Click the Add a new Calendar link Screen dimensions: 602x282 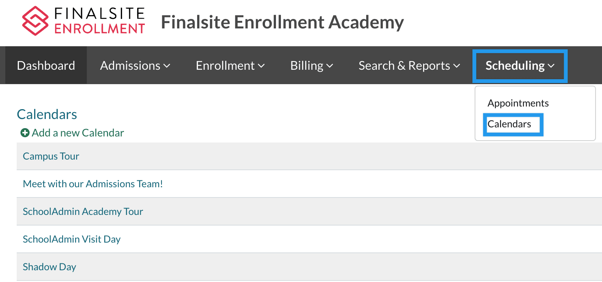pos(78,133)
